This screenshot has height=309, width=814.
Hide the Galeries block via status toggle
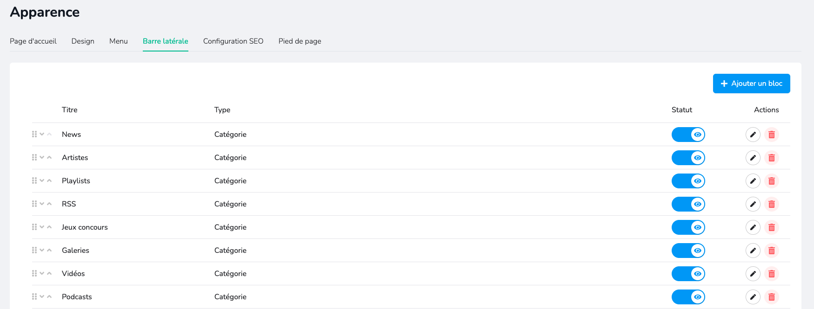tap(688, 251)
